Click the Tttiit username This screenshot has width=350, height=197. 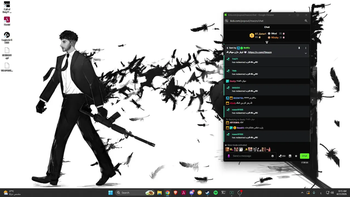(x=234, y=71)
